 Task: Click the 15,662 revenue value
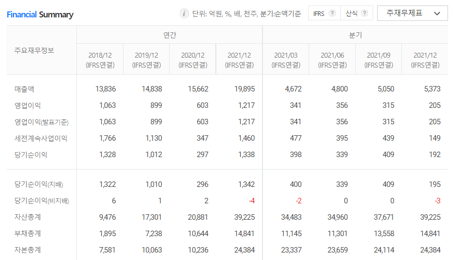(x=198, y=89)
